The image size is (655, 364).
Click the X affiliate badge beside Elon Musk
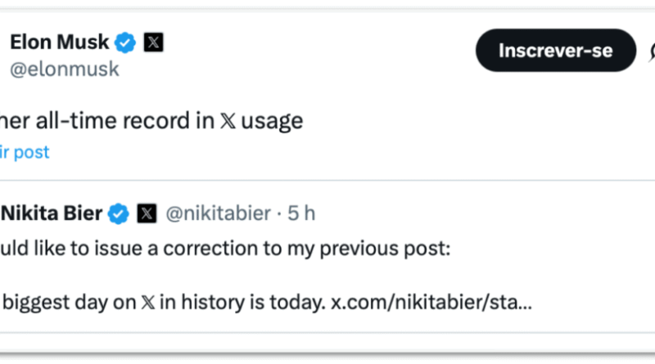[x=153, y=43]
